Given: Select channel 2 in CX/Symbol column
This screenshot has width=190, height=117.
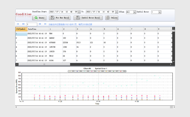Looking at the screenshot, I should 21,38.
